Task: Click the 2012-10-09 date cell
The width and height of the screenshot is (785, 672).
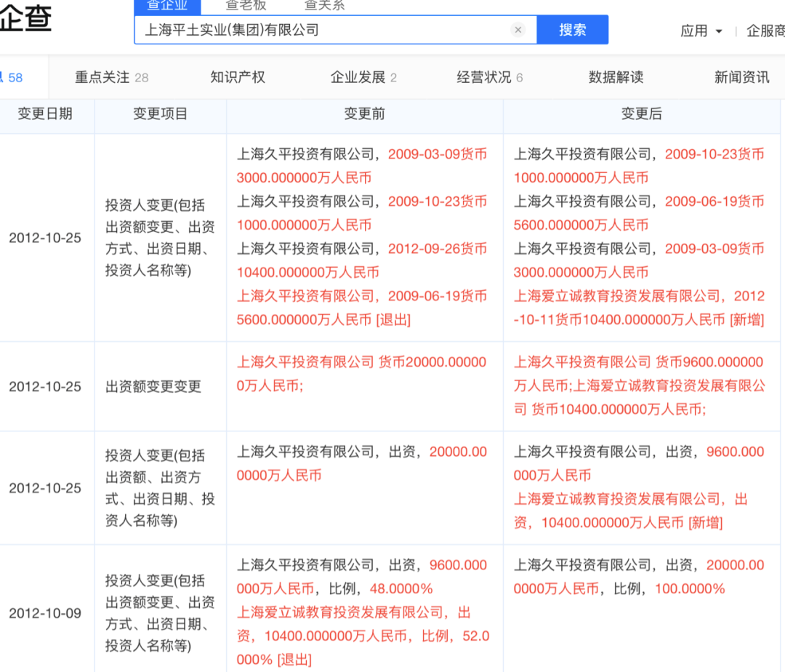Action: coord(45,613)
